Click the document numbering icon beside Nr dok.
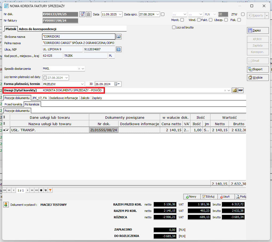Screen dimensions: 272x242 82,14
